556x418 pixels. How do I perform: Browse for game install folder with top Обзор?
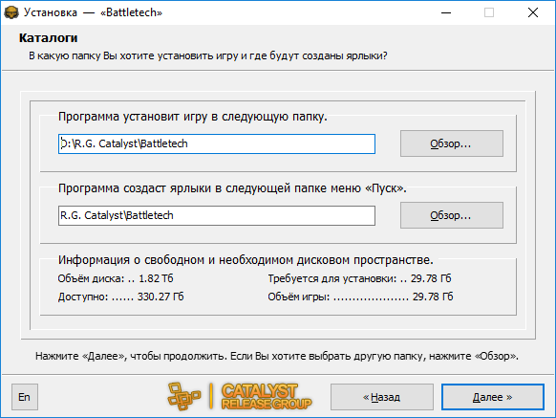tap(452, 143)
